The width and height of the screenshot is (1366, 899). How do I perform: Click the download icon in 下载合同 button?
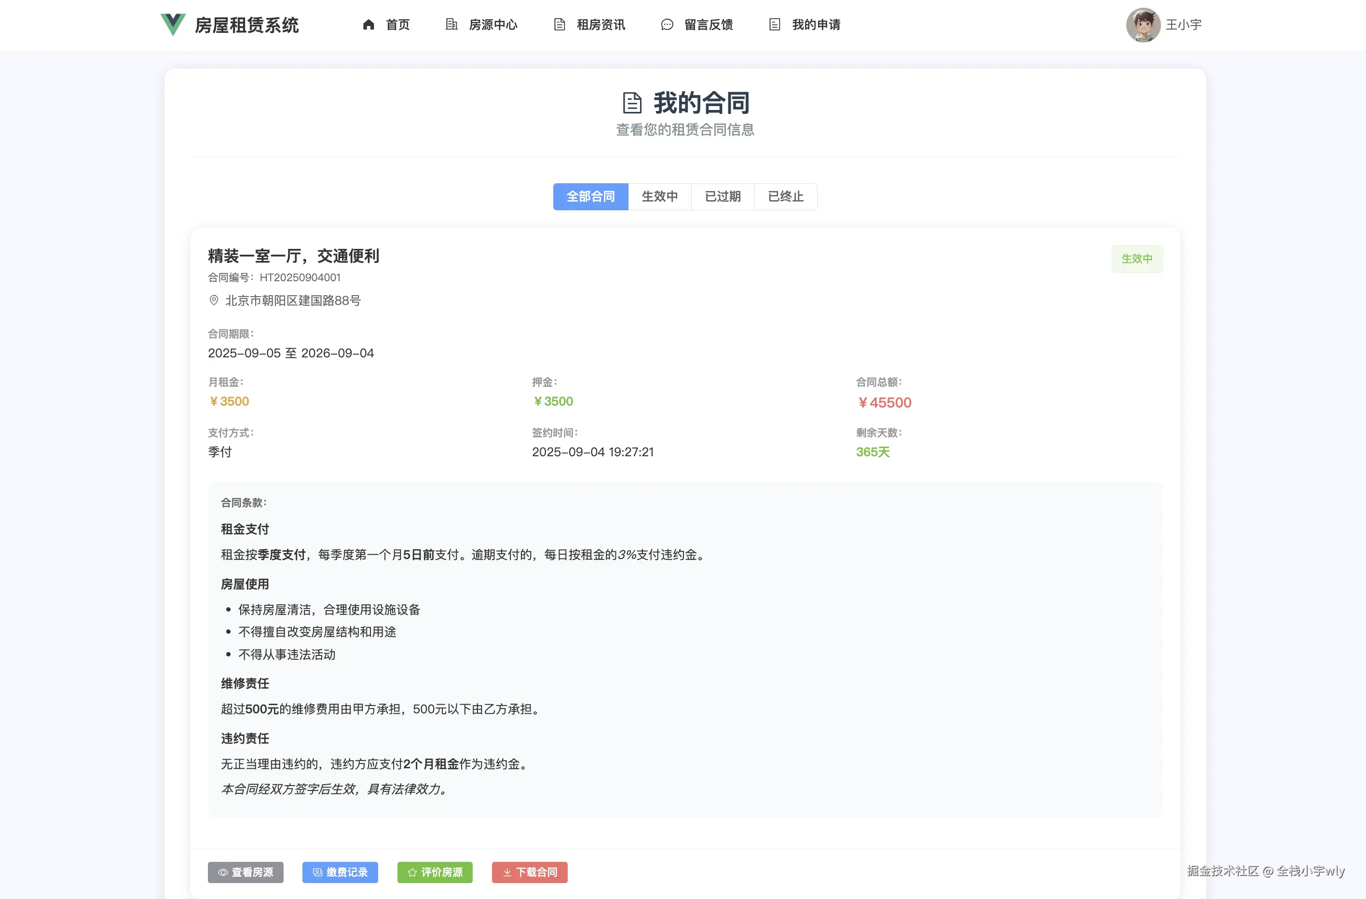pos(507,872)
